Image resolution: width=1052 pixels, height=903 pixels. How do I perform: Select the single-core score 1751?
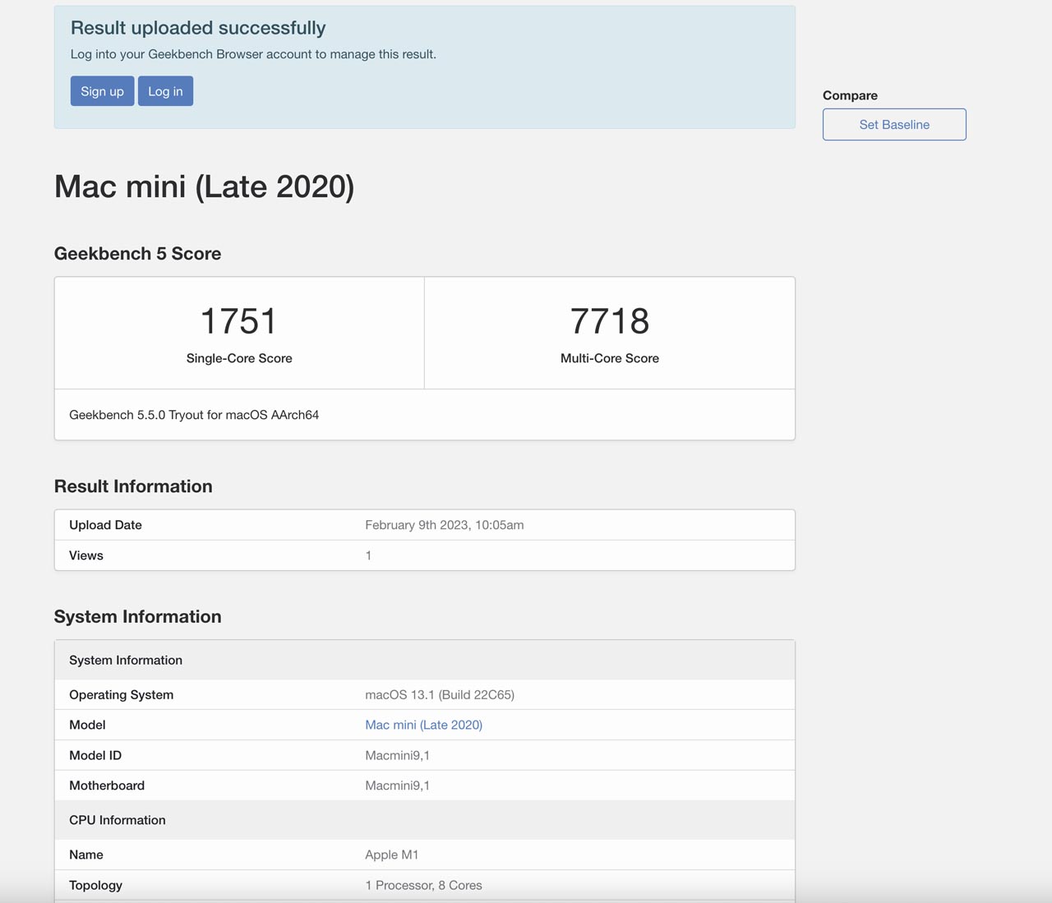pos(239,321)
